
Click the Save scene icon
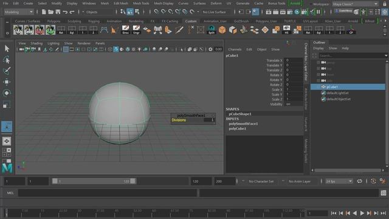click(58, 12)
